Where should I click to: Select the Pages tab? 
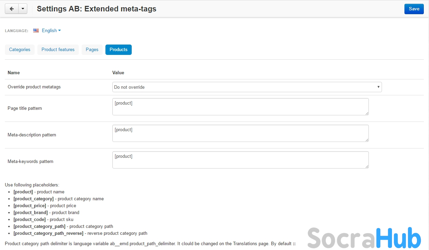(92, 50)
